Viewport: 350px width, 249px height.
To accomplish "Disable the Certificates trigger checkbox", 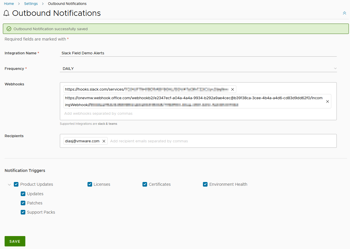I will pyautogui.click(x=145, y=184).
